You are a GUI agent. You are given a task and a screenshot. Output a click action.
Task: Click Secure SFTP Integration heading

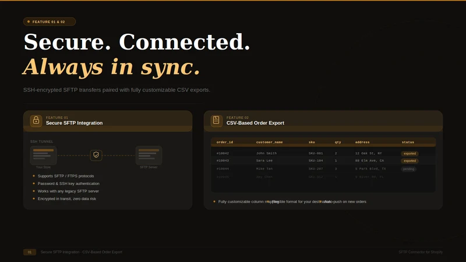[x=75, y=123]
